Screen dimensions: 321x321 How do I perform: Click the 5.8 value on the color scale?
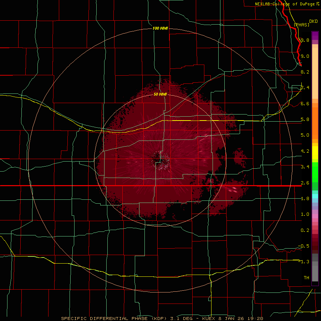(x=305, y=119)
